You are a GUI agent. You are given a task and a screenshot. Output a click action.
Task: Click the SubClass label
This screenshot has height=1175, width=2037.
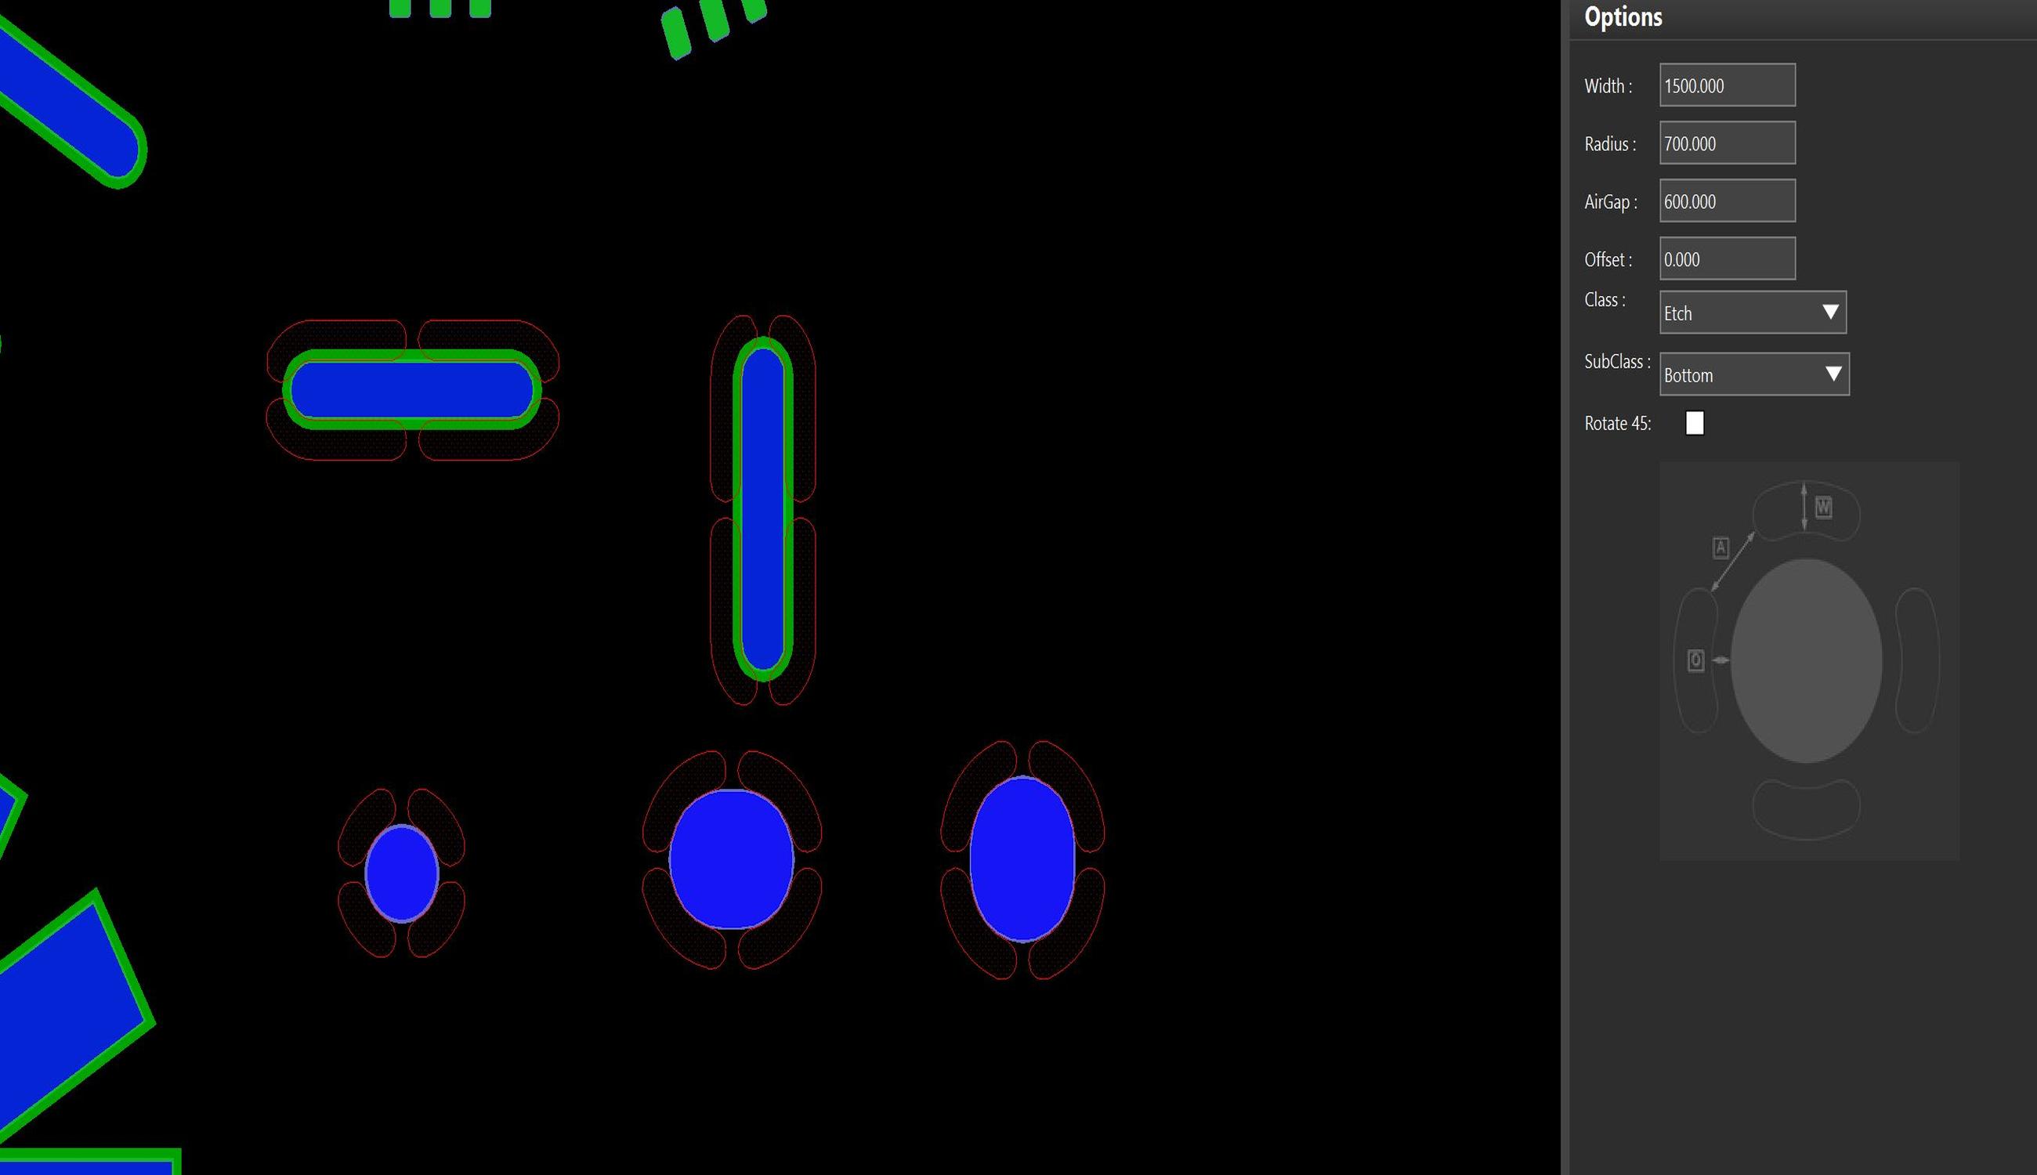[x=1616, y=362]
